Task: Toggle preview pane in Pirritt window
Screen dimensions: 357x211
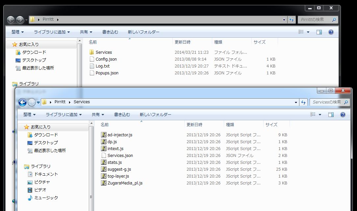Action: 319,32
